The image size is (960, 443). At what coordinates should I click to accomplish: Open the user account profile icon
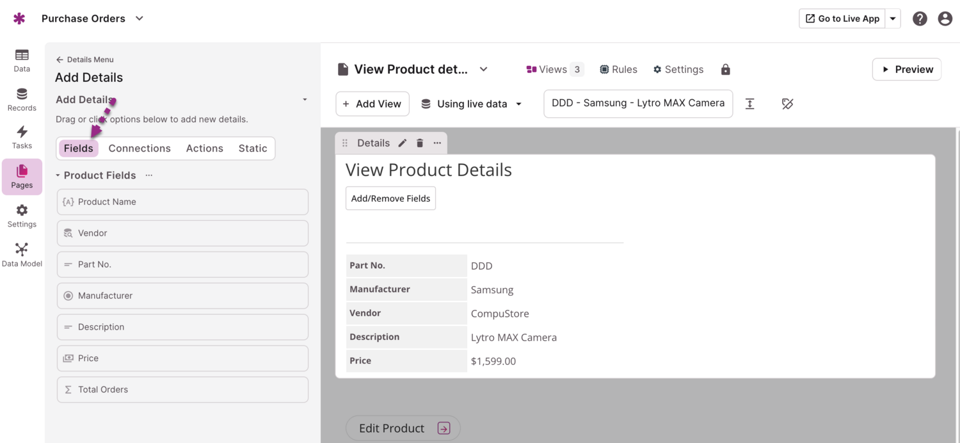click(x=945, y=19)
